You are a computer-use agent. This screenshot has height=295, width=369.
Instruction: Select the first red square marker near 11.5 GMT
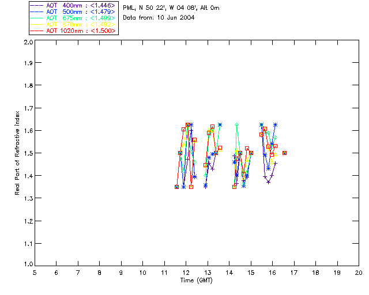[x=176, y=187]
